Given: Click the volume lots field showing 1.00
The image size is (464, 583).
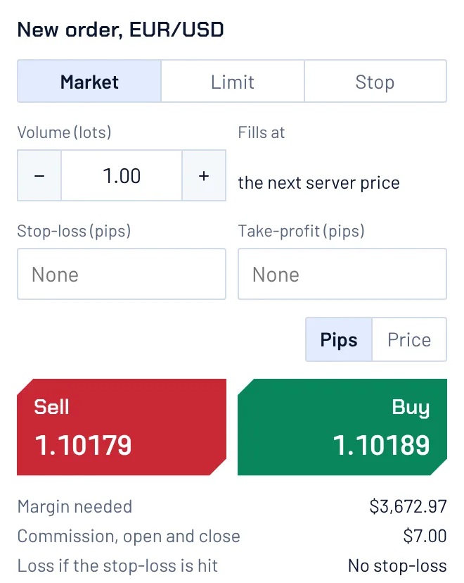Looking at the screenshot, I should 122,175.
